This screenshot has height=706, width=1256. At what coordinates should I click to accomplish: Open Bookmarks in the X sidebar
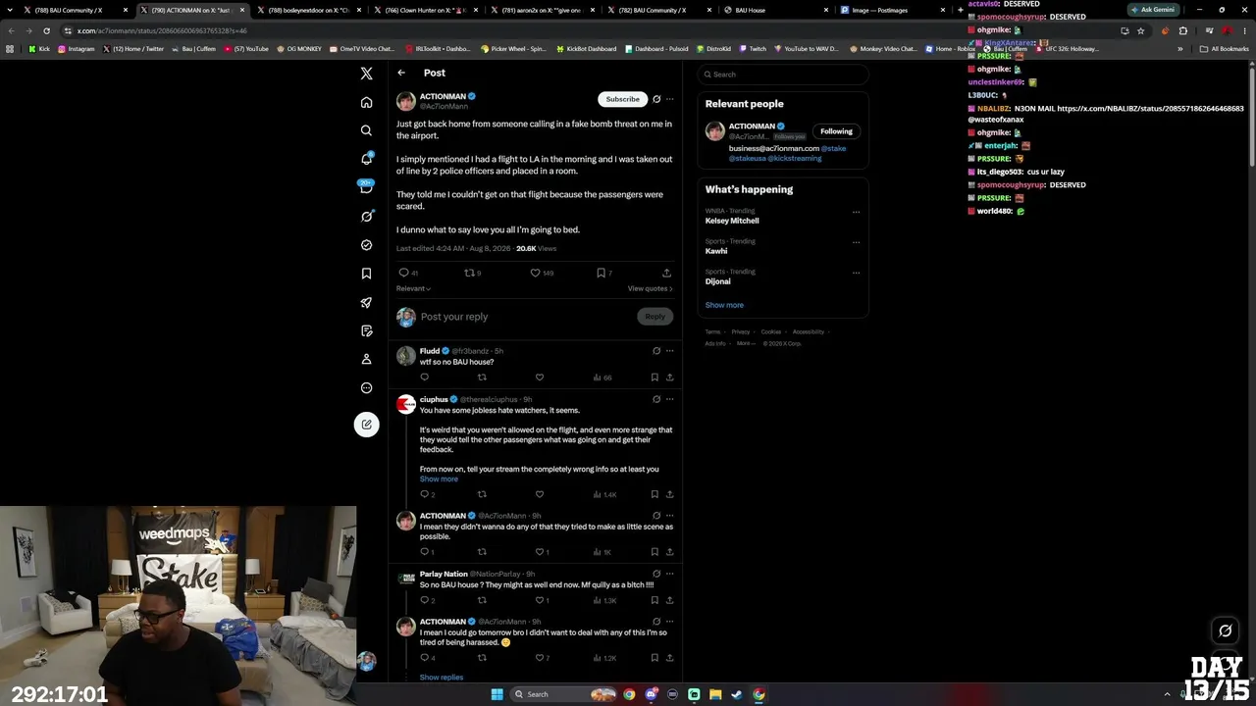point(366,274)
